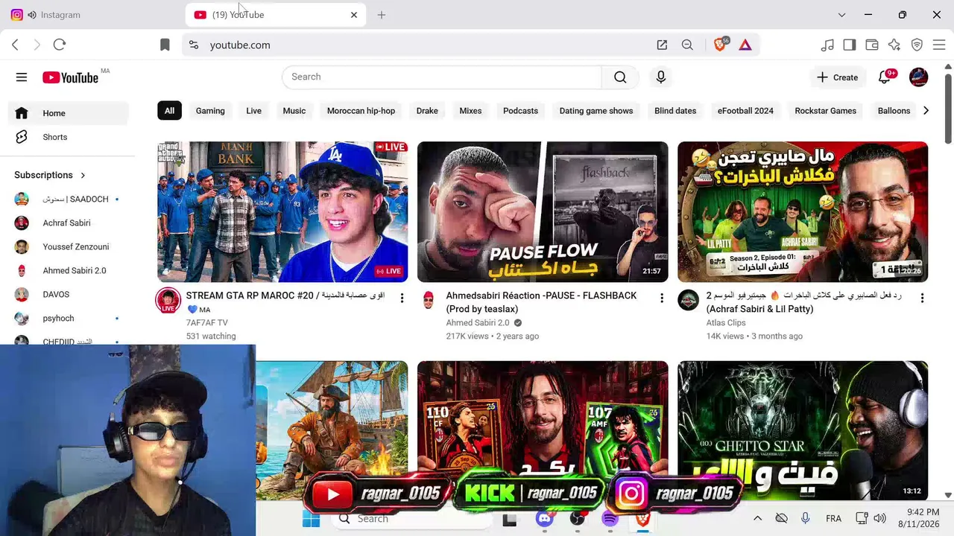
Task: Open the Brave playlist music note icon
Action: click(827, 45)
